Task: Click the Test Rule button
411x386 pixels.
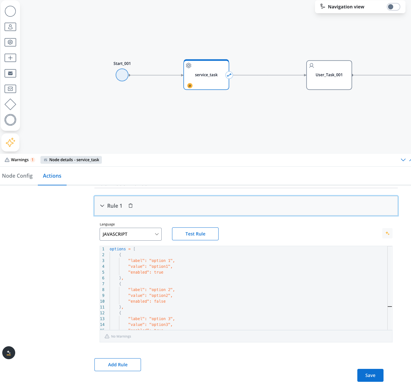Action: point(195,234)
